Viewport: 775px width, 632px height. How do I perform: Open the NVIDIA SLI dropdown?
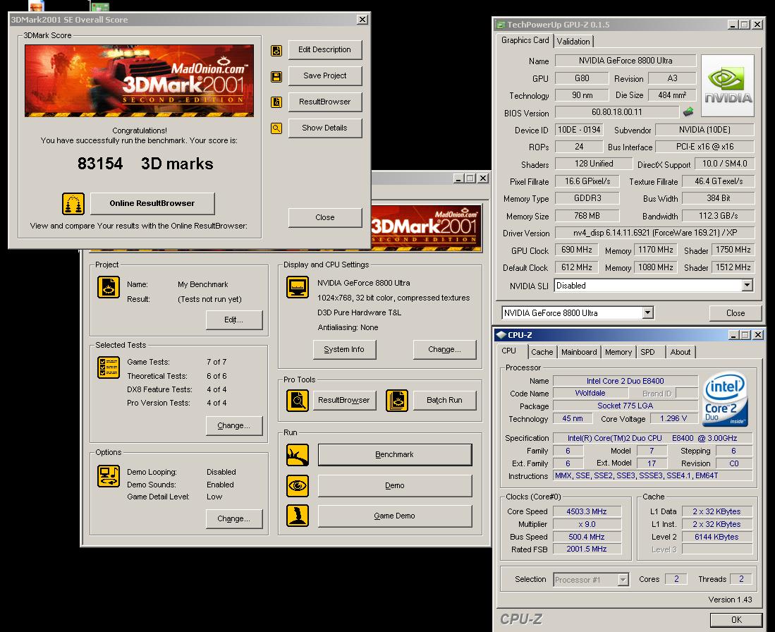click(747, 286)
